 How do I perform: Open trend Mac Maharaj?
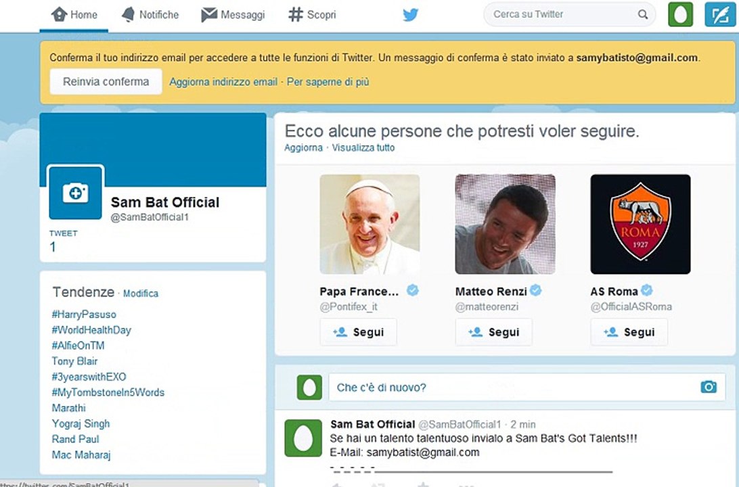point(81,455)
